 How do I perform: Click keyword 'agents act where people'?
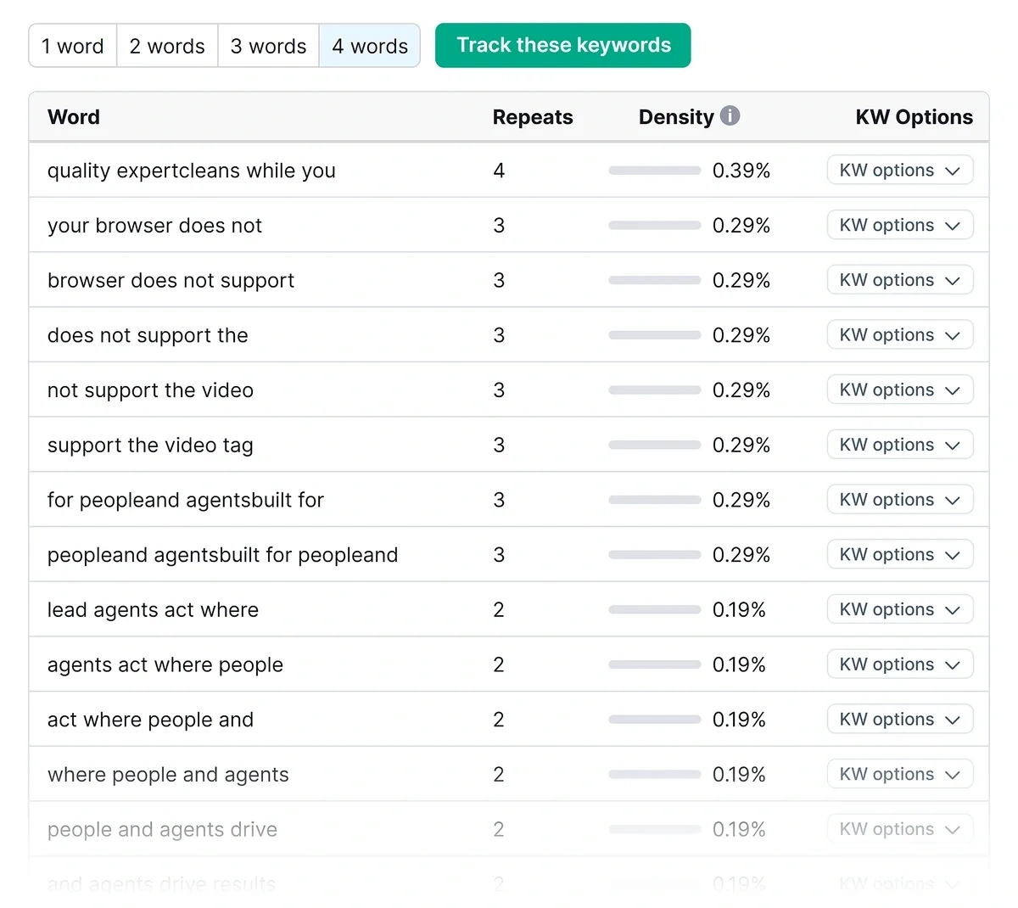tap(165, 665)
